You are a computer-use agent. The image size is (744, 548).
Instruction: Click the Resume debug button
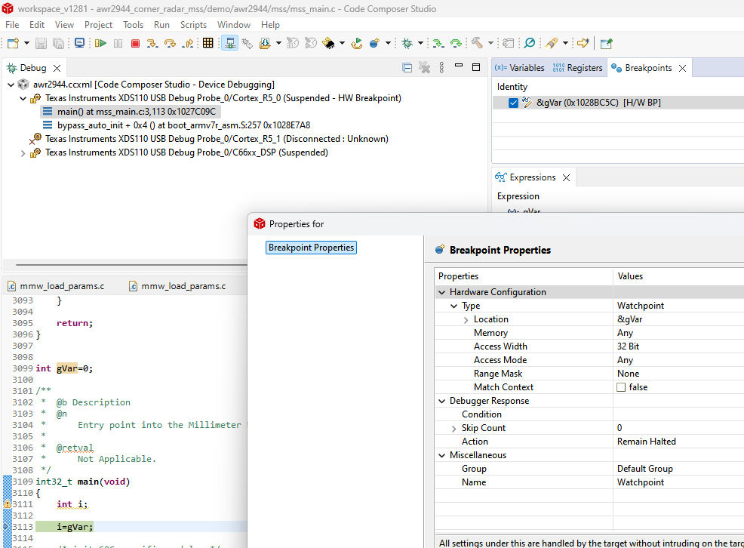coord(101,44)
